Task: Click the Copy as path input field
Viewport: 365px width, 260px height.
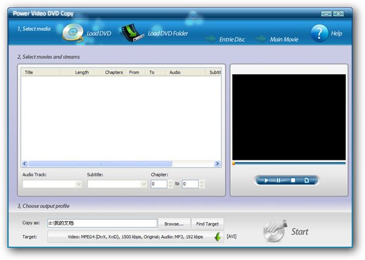Action: tap(102, 224)
